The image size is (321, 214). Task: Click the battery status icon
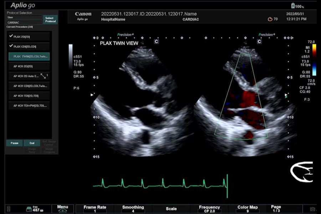tap(293, 6)
